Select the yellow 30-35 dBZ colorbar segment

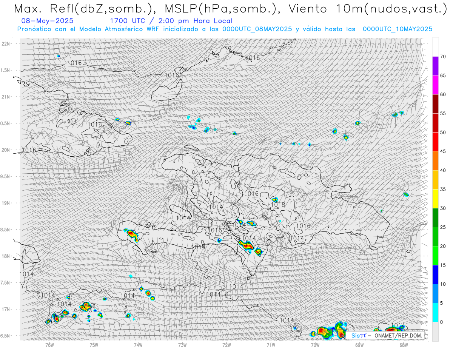(x=435, y=199)
